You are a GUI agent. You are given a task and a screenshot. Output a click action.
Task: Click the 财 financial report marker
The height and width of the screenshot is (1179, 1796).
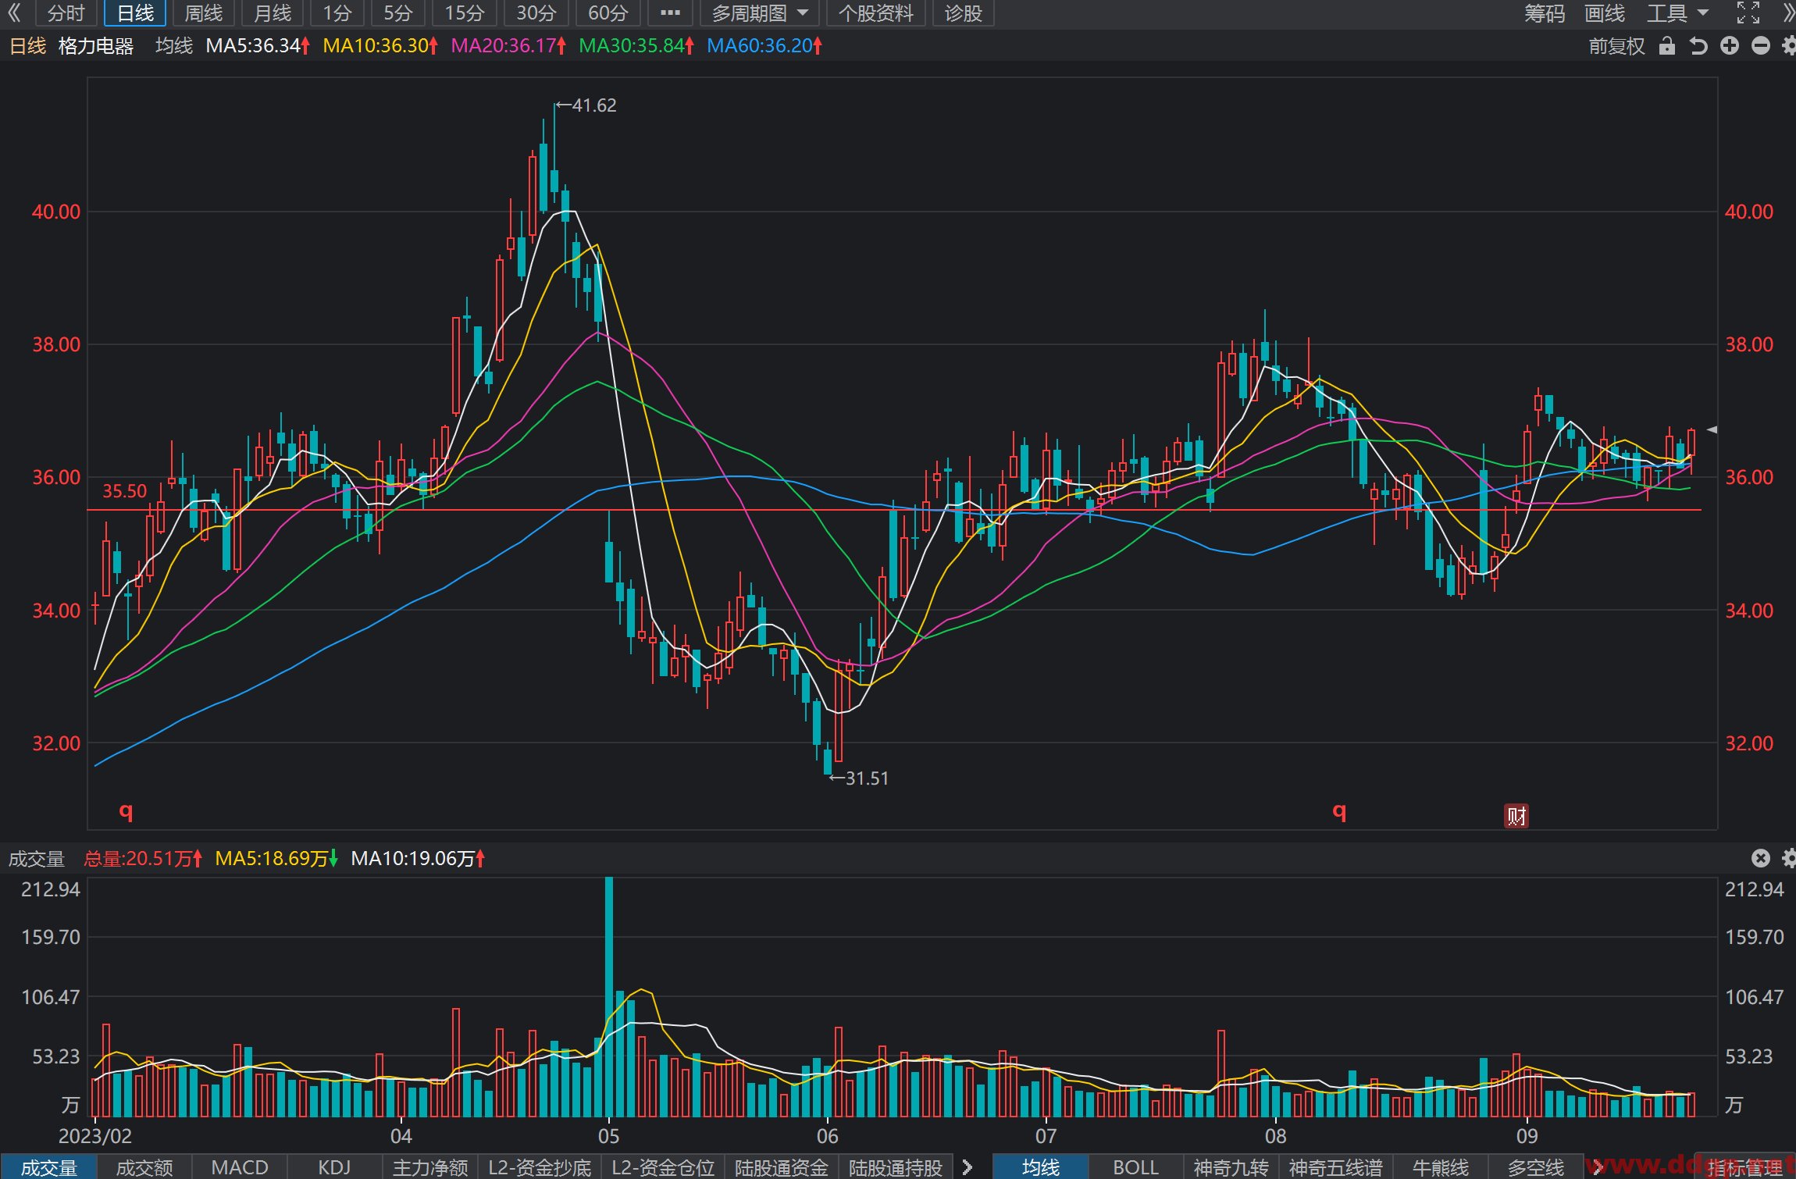(x=1516, y=816)
